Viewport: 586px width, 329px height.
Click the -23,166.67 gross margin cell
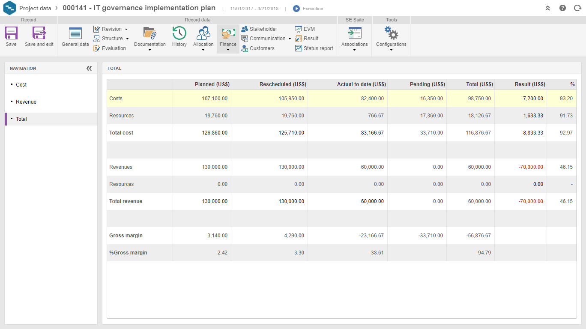click(348, 236)
